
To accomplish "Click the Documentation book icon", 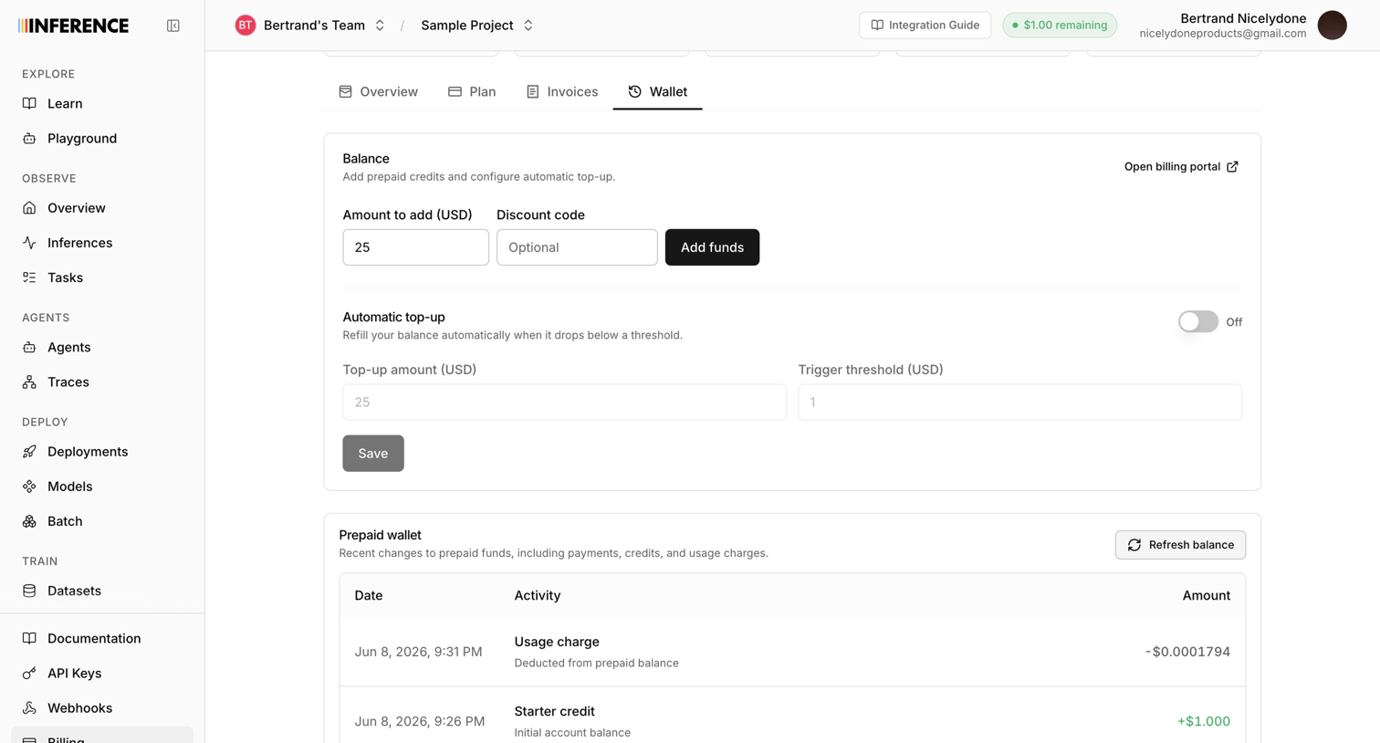I will 29,638.
